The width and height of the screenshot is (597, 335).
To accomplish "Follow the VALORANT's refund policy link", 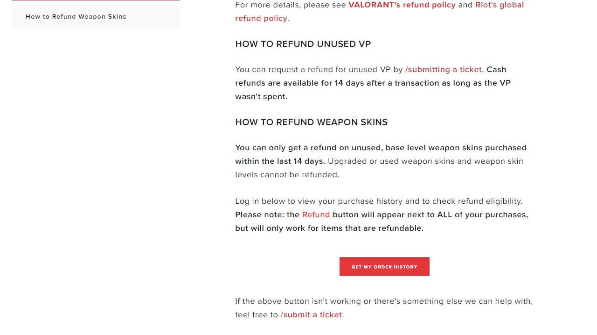I will coord(402,5).
